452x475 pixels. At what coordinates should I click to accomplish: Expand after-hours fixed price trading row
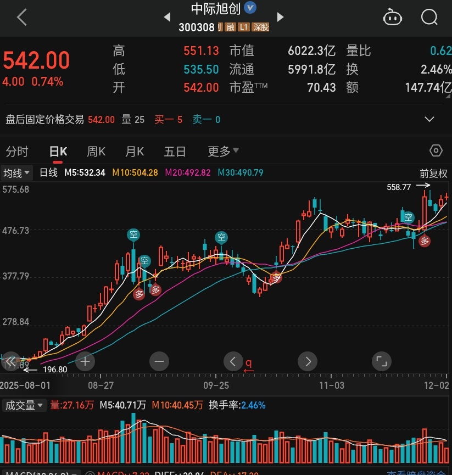click(x=429, y=119)
